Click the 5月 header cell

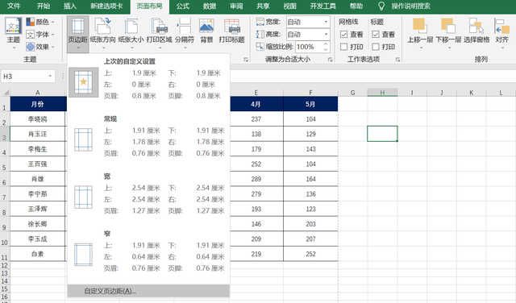click(310, 104)
